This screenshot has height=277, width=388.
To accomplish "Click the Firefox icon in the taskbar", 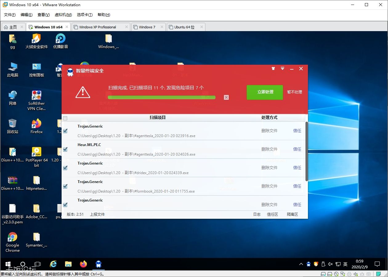I will point(83,264).
